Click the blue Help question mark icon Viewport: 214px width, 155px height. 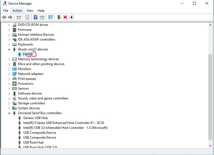coord(35,17)
